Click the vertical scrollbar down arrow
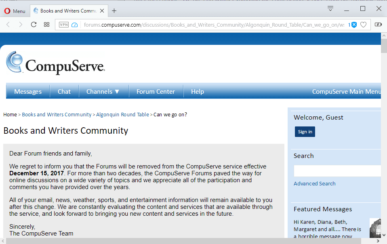 384,235
